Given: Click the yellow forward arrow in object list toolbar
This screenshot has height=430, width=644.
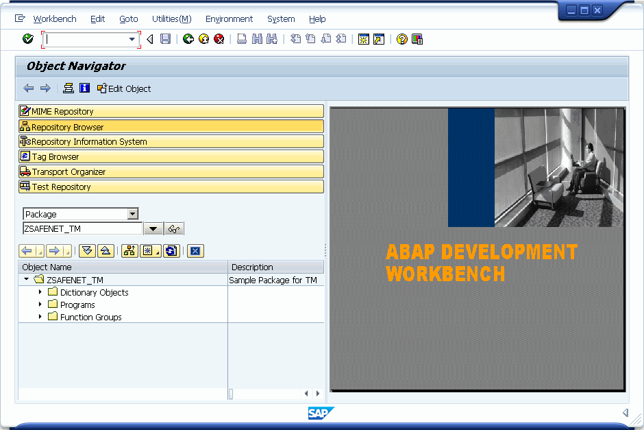Looking at the screenshot, I should click(x=55, y=251).
